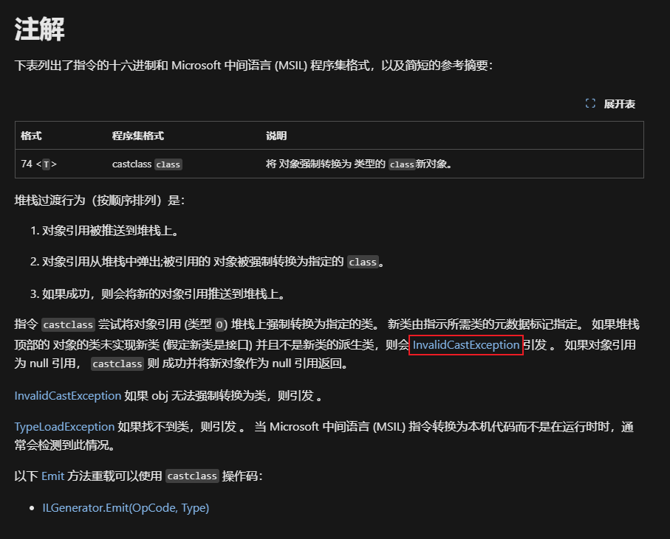
Task: Open the TypeLoadException link
Action: pyautogui.click(x=64, y=426)
